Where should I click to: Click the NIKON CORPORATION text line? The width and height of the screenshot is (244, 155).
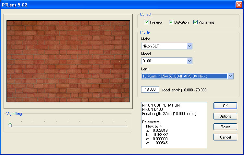tap(161, 105)
